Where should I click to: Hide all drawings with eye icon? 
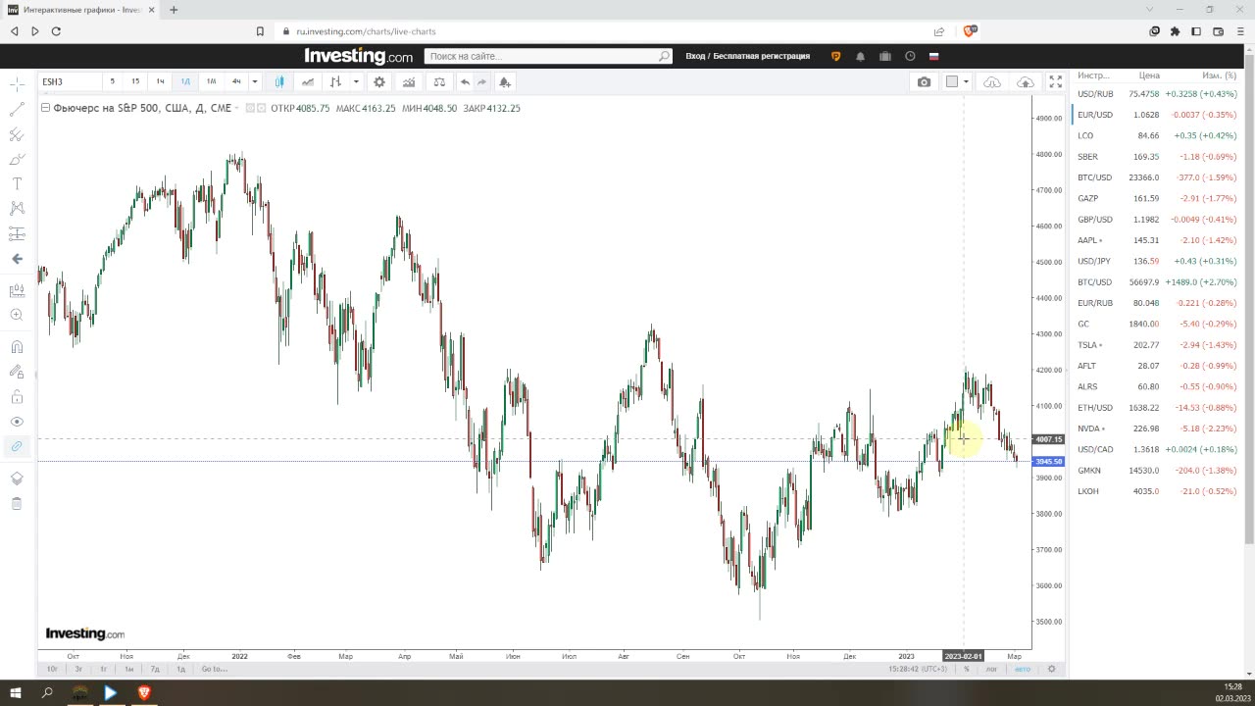(x=17, y=422)
